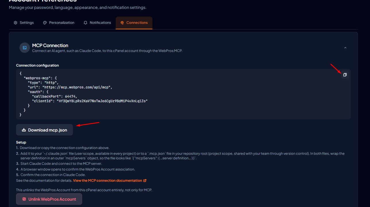Click step 5 "Confirm the connection" text
The width and height of the screenshot is (370, 207).
click(51, 175)
